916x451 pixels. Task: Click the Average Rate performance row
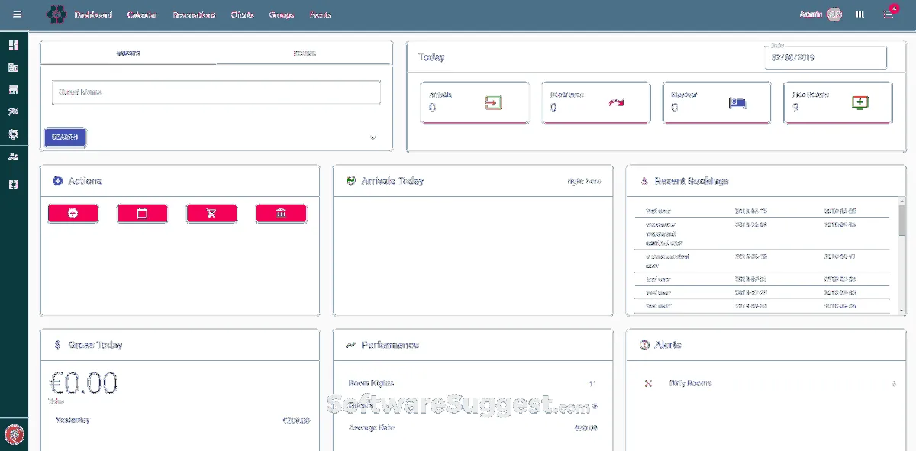coord(472,427)
